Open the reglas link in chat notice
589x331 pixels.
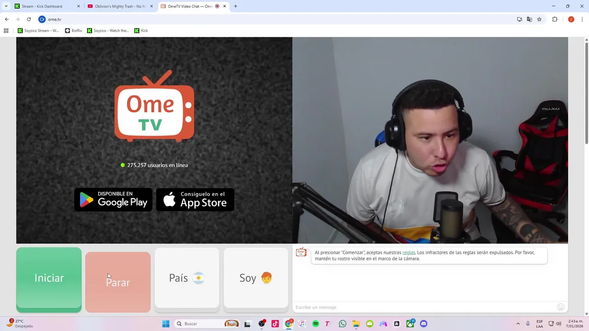(x=409, y=252)
